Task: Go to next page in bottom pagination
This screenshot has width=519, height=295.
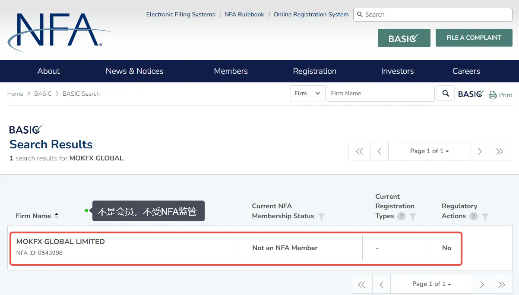Action: (482, 284)
